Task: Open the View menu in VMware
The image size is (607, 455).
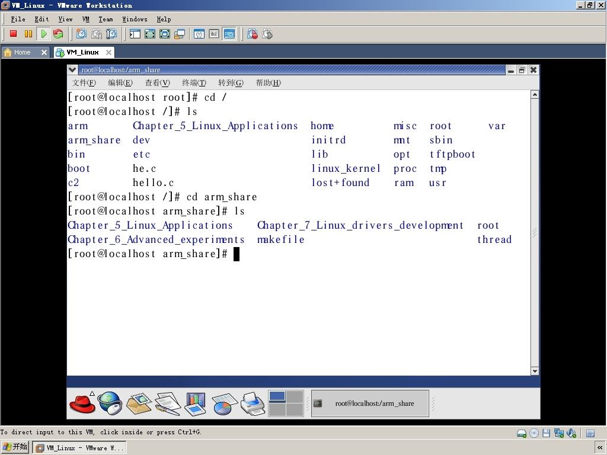Action: (65, 19)
